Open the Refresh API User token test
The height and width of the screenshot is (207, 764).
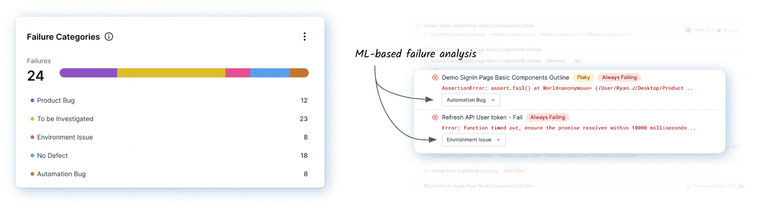pos(482,117)
